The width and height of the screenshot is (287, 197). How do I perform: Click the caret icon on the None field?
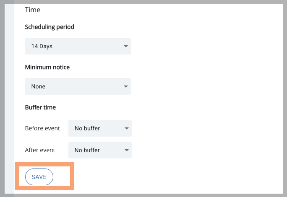[126, 86]
